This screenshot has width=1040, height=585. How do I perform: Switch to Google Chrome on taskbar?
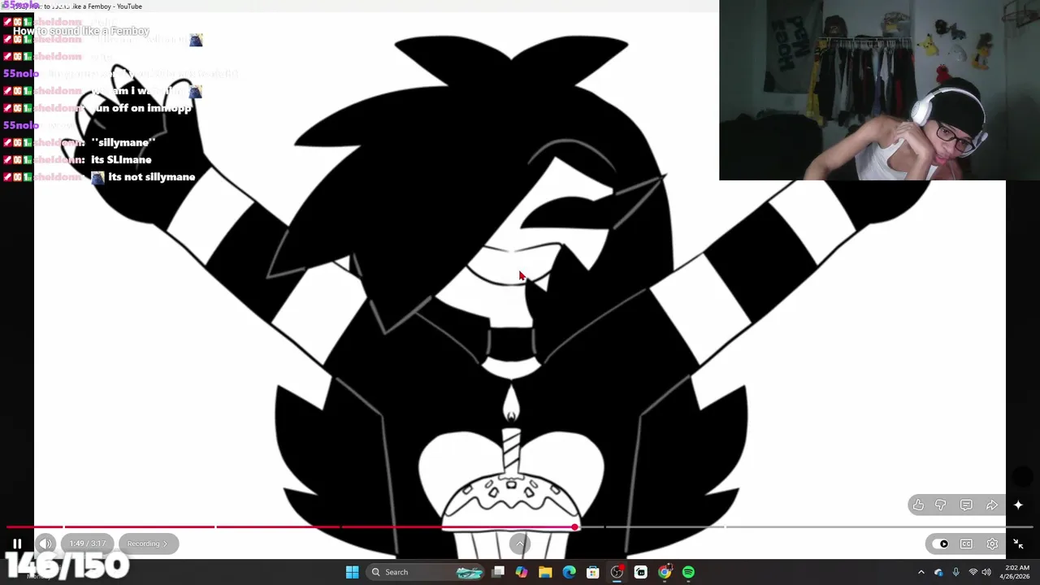(x=665, y=572)
